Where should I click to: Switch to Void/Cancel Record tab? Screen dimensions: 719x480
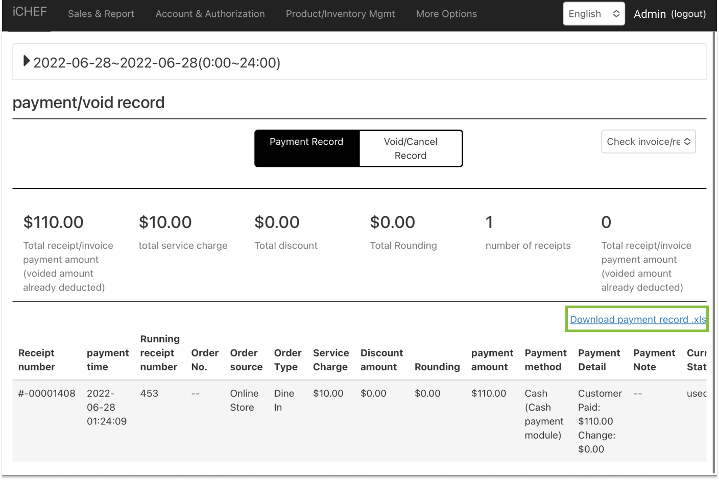point(411,148)
